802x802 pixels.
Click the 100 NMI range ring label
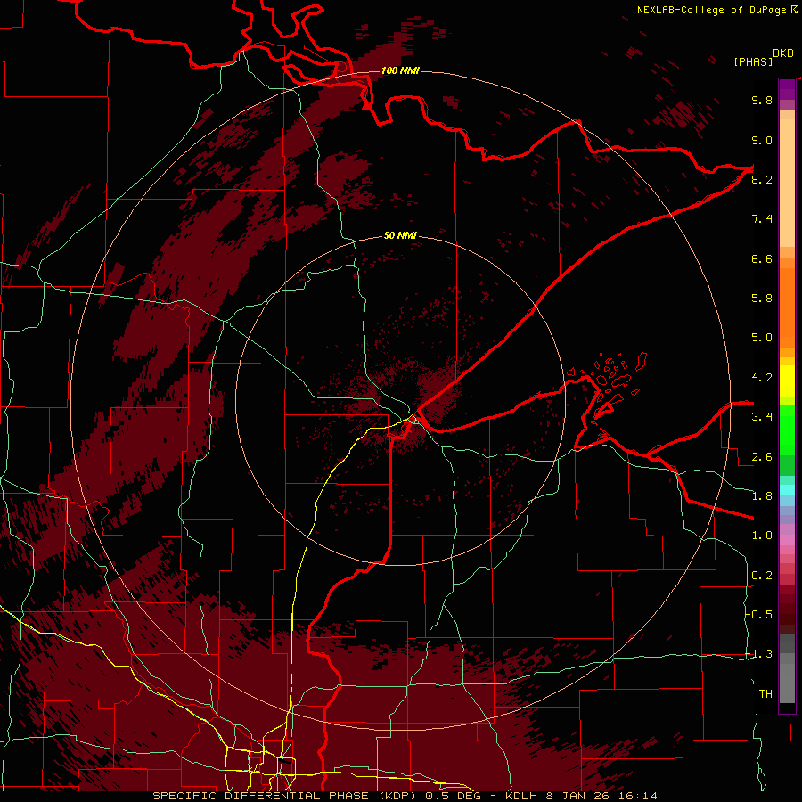pyautogui.click(x=400, y=70)
